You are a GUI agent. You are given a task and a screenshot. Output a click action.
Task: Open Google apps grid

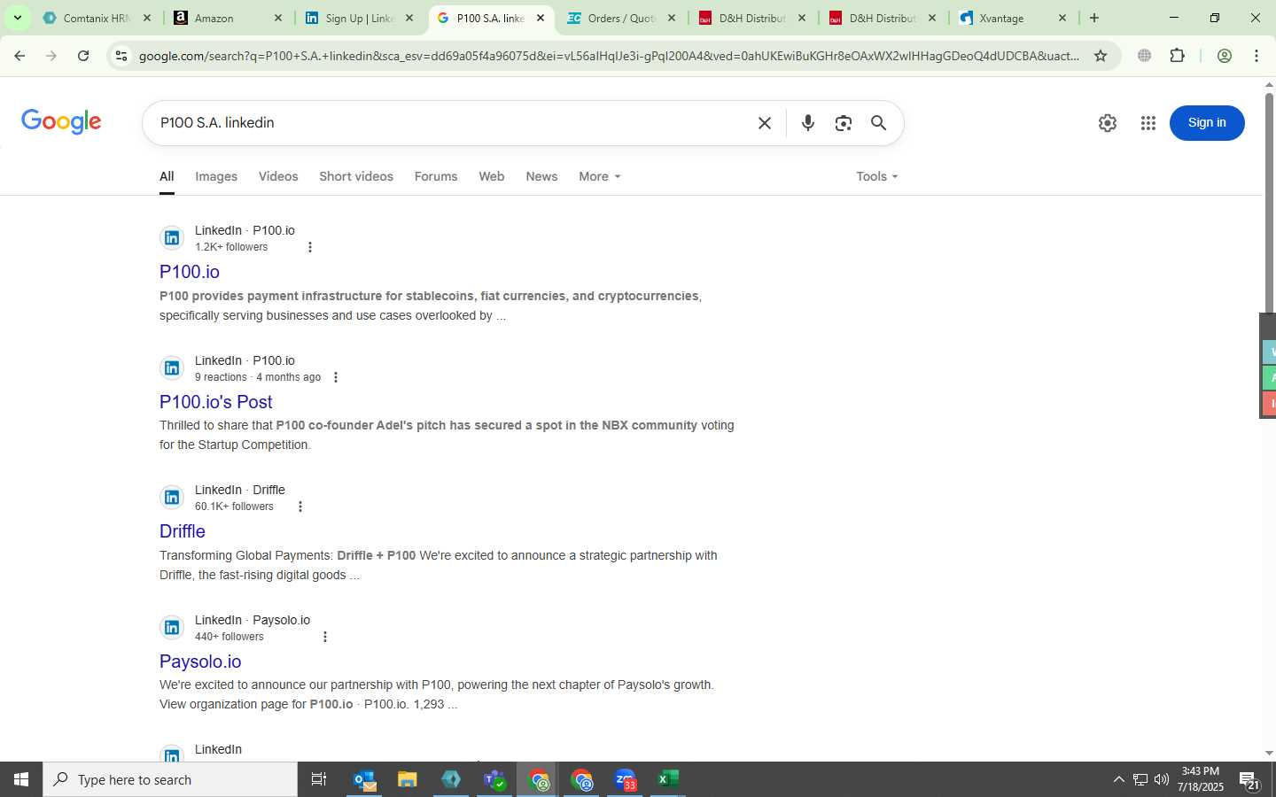click(1148, 123)
